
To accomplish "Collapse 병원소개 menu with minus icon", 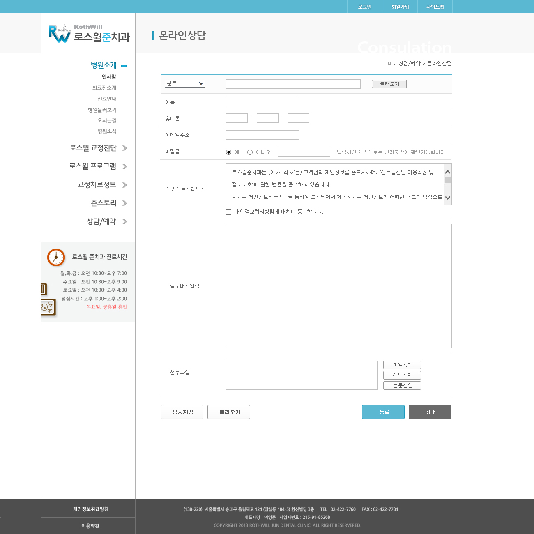I will [x=124, y=66].
